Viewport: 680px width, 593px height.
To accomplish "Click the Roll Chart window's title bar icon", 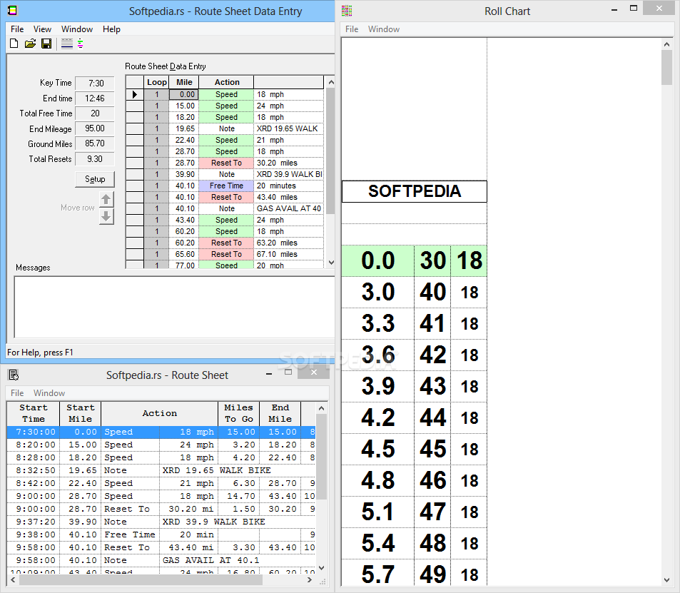I will [x=347, y=11].
